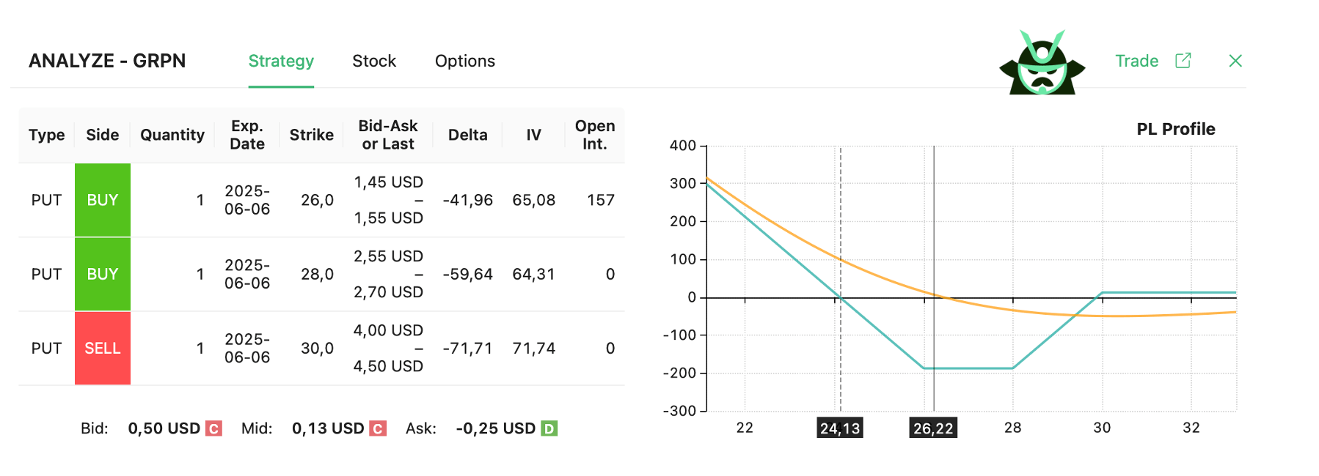Image resolution: width=1319 pixels, height=476 pixels.
Task: Switch to the Options tab
Action: (x=465, y=61)
